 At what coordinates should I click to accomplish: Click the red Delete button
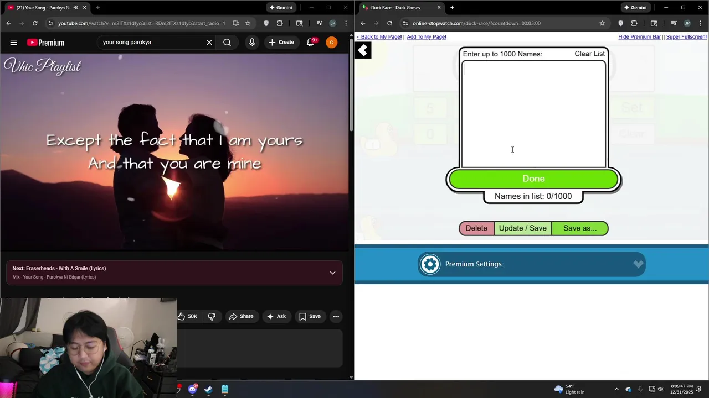[476, 228]
